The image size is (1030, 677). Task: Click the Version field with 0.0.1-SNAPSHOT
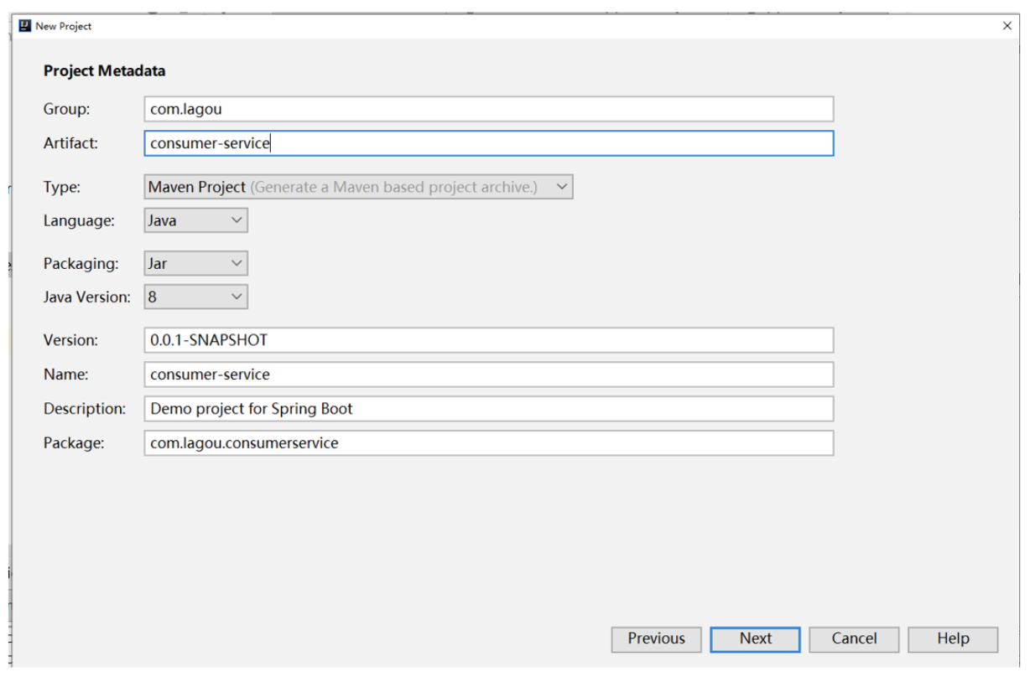click(x=488, y=340)
